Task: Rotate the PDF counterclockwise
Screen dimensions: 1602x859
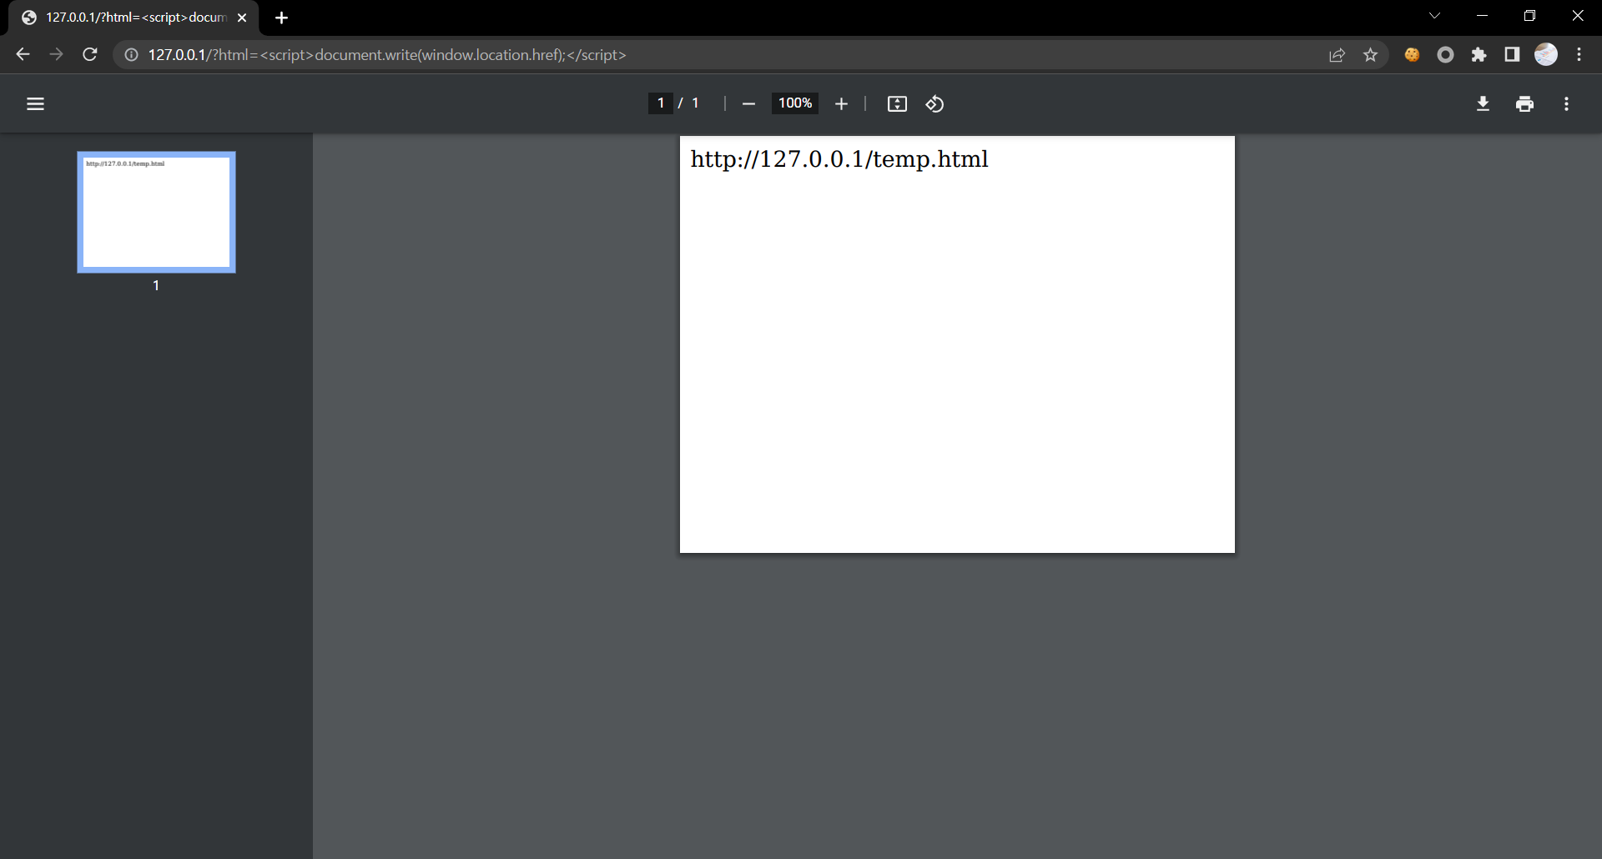Action: [934, 103]
